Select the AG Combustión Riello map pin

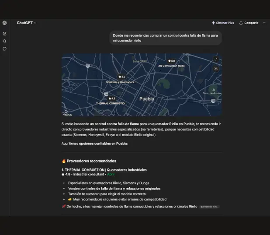[172, 61]
